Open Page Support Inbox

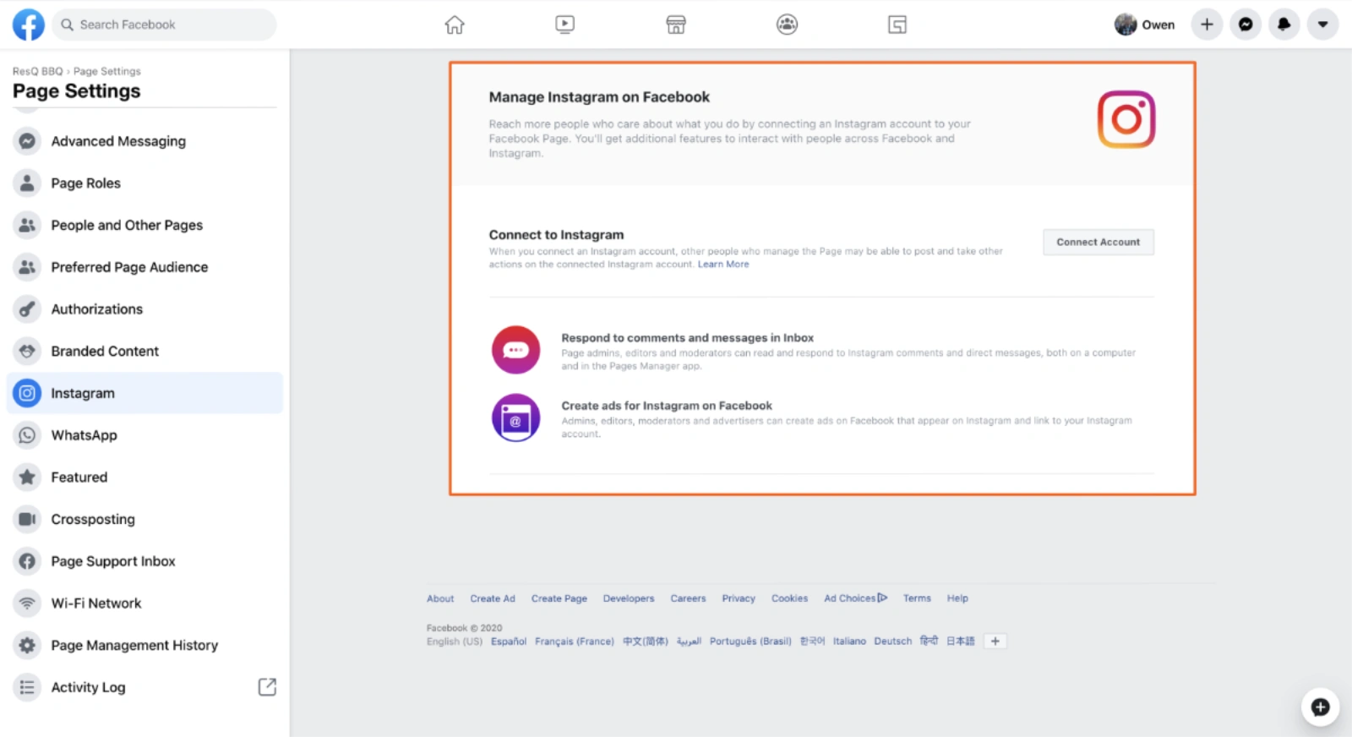coord(144,561)
